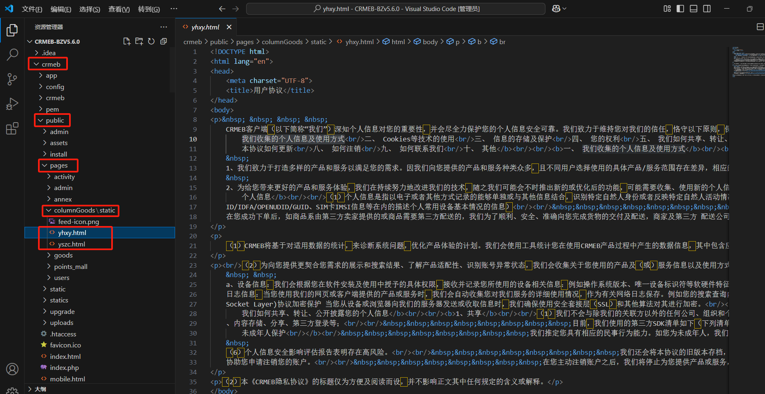Open the 文件(F) menu
Screen dimensions: 765x394
32,9
